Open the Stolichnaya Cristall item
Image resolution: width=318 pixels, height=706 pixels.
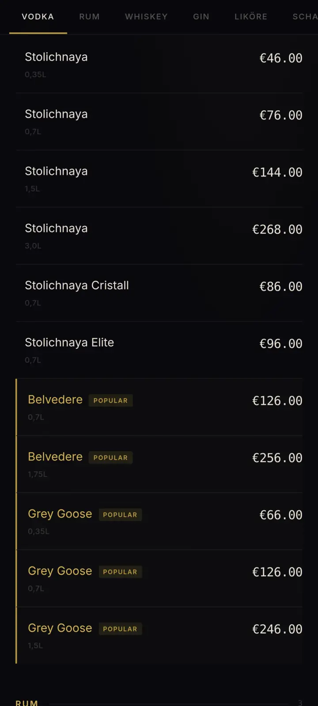point(159,291)
